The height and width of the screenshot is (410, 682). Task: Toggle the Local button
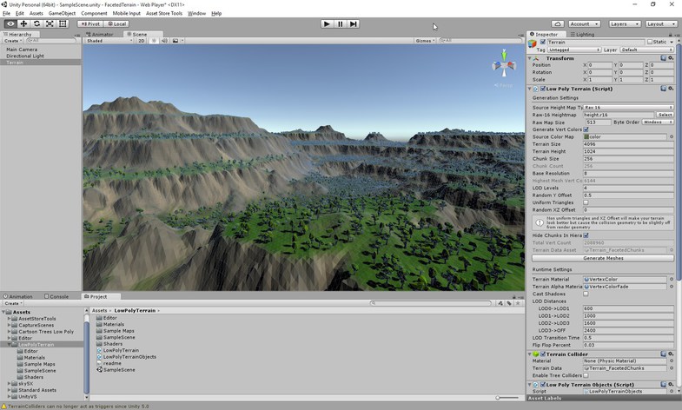[116, 24]
